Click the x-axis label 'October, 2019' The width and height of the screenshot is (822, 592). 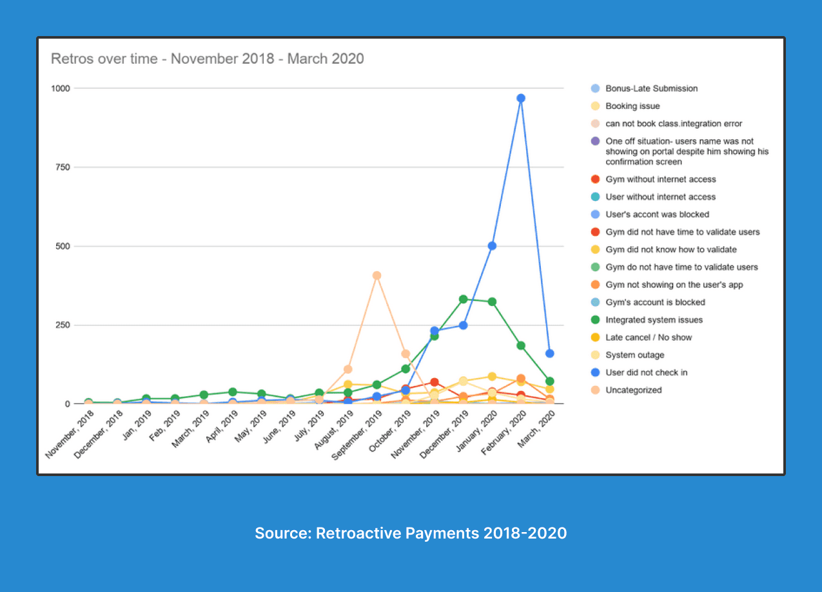[x=390, y=432]
